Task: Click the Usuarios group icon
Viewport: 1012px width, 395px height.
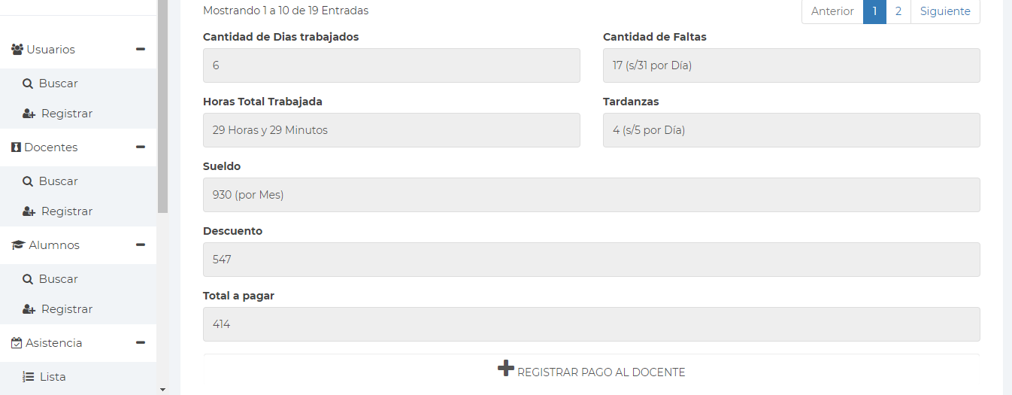Action: click(17, 50)
